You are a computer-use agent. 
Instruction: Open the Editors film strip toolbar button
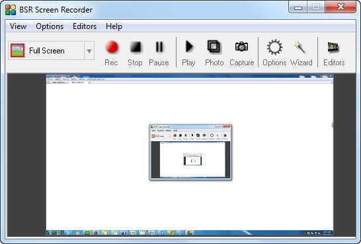(334, 53)
